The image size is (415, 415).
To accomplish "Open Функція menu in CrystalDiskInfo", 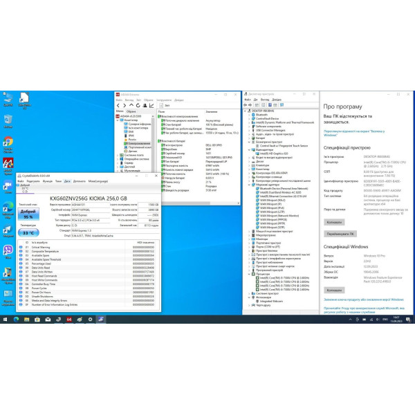I will point(48,181).
